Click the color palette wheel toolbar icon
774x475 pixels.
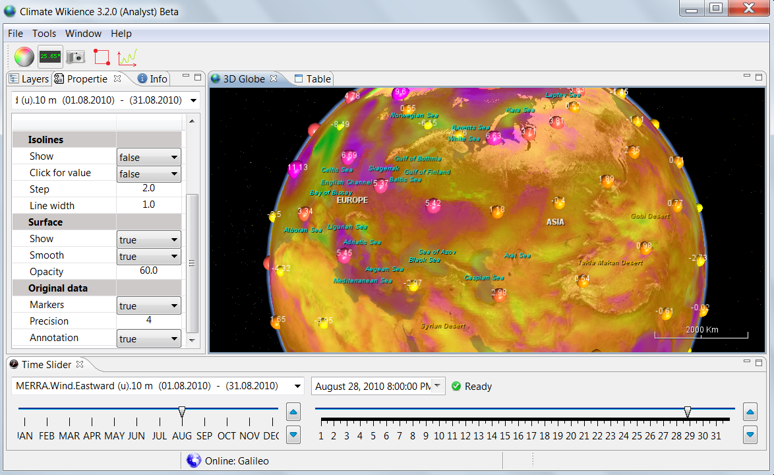(x=24, y=57)
